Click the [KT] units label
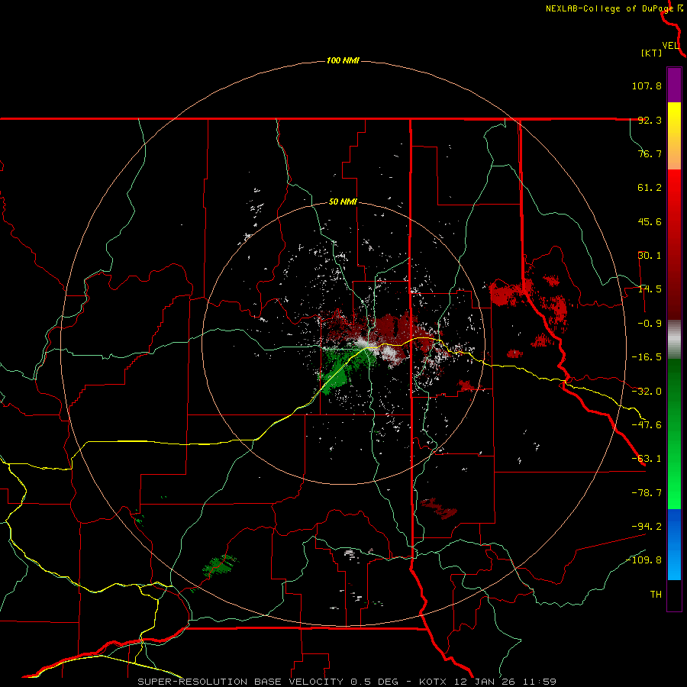The height and width of the screenshot is (687, 687). coord(651,53)
